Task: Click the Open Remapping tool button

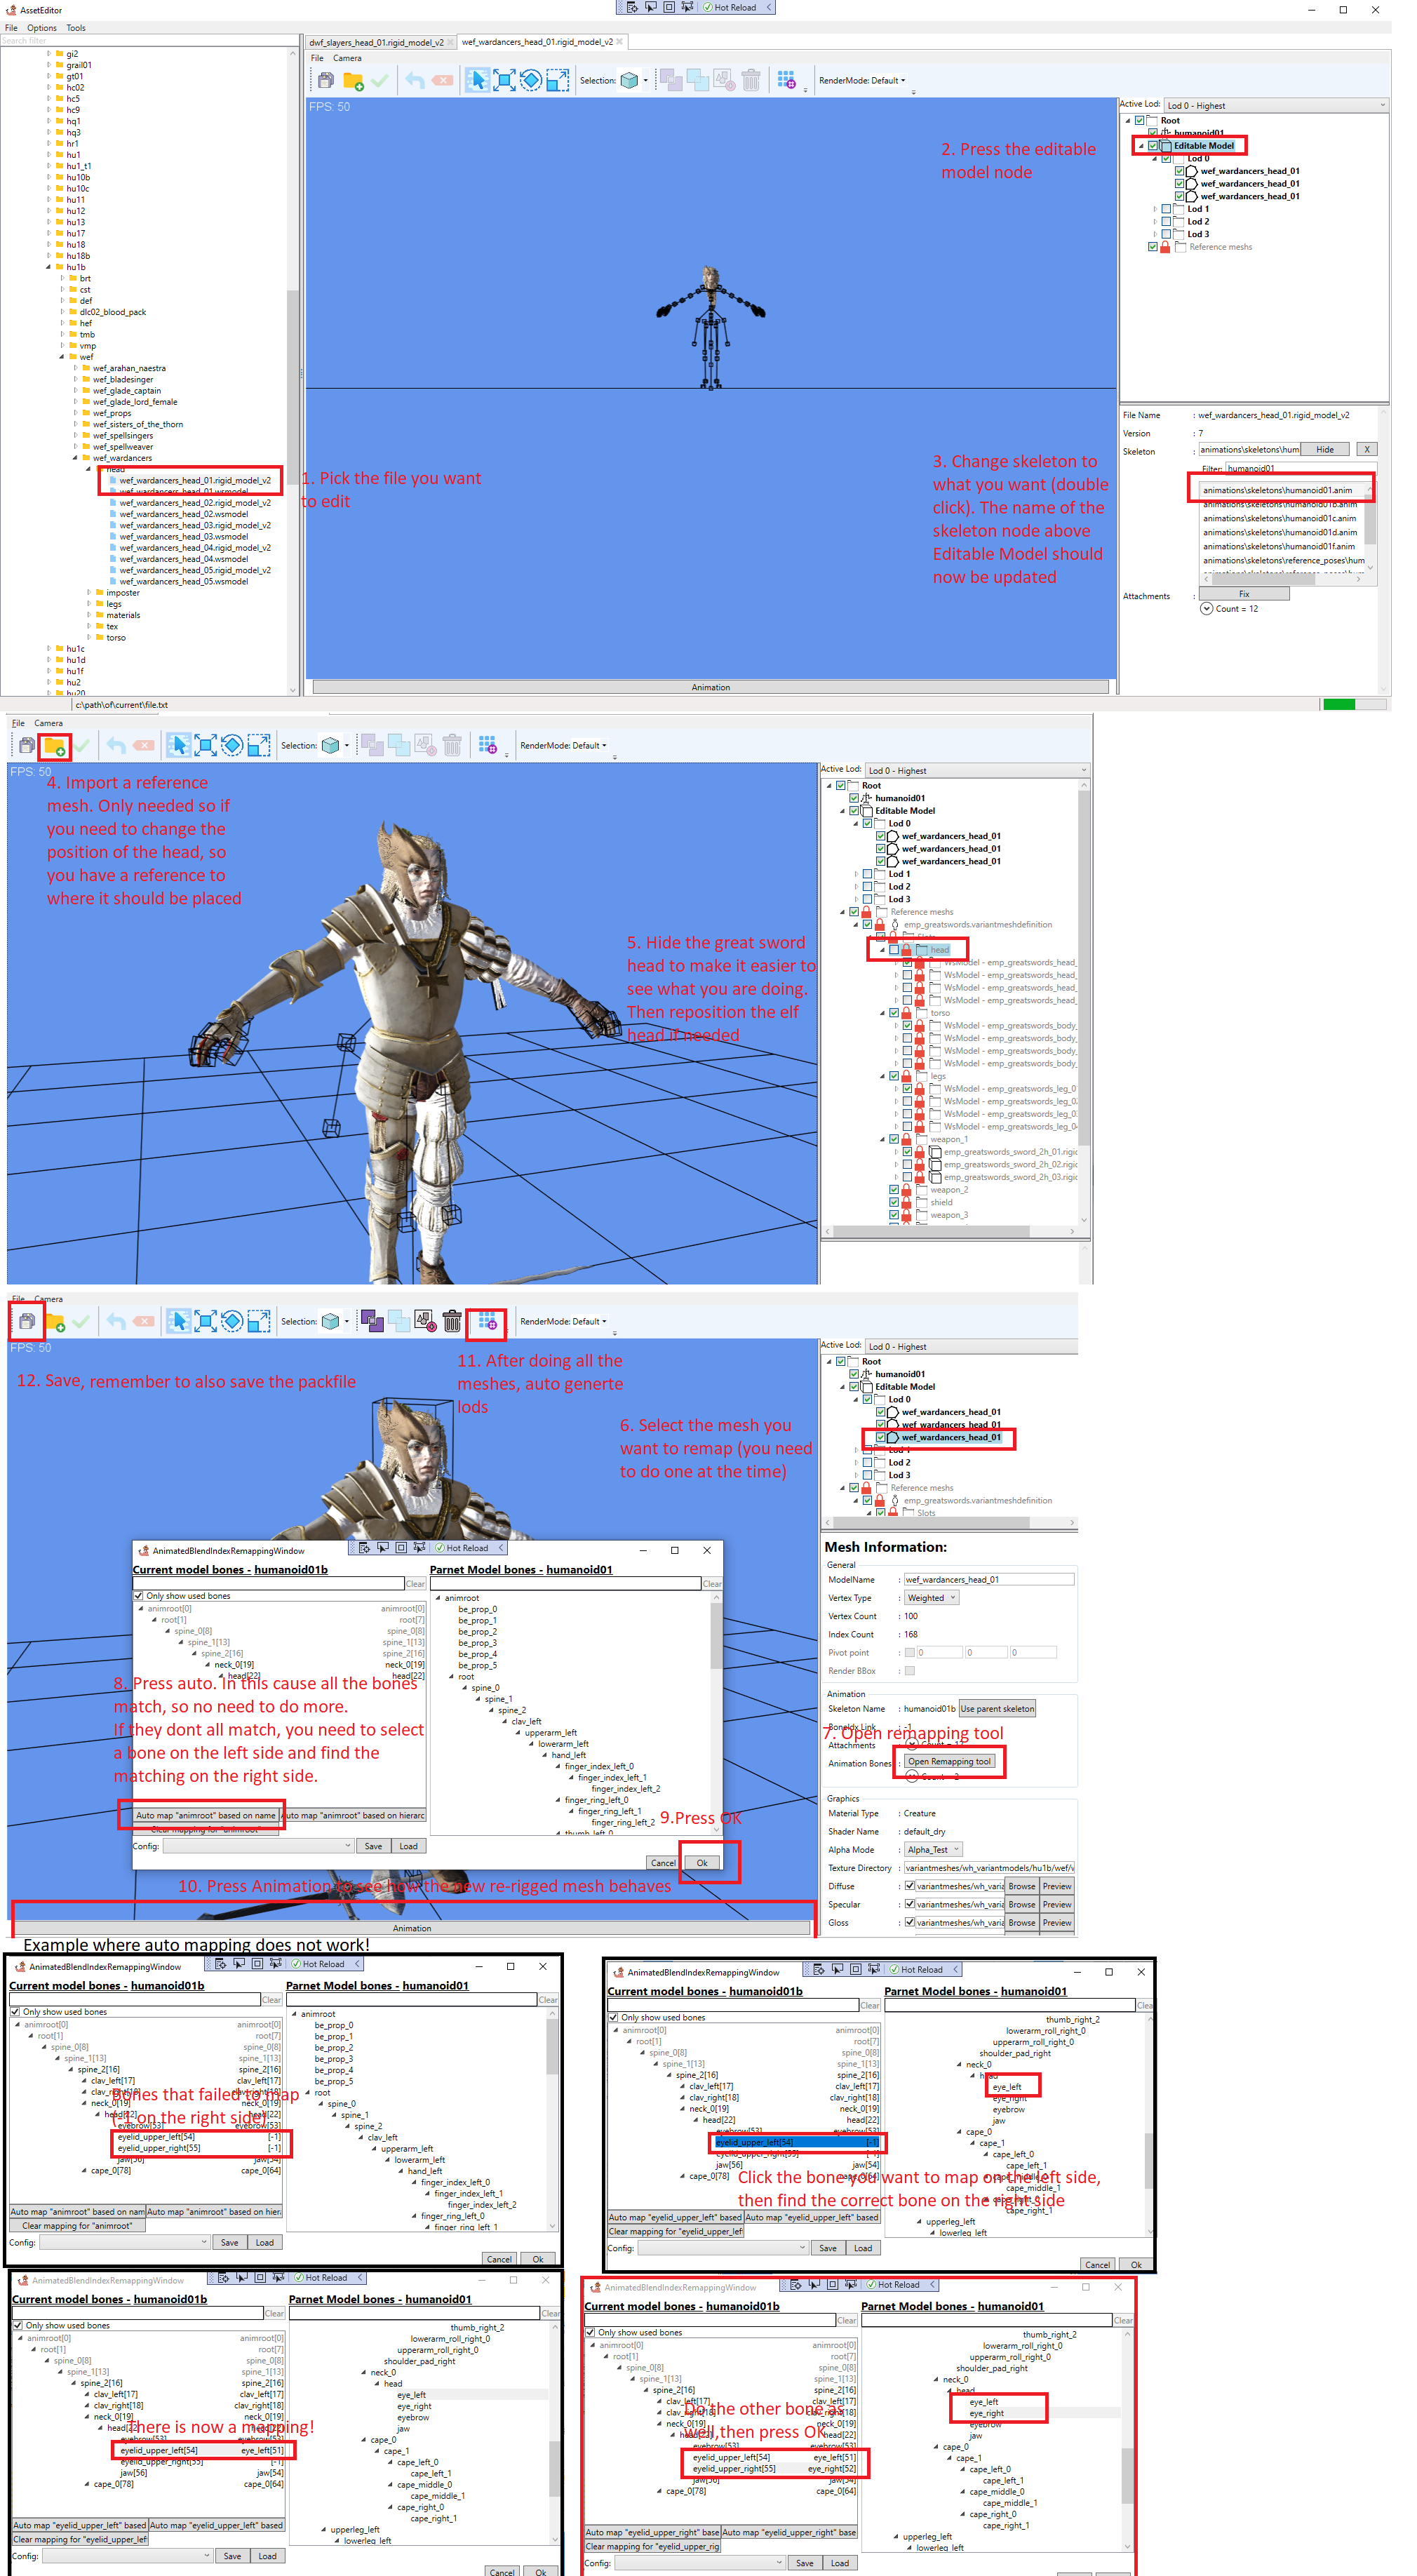Action: pos(949,1761)
